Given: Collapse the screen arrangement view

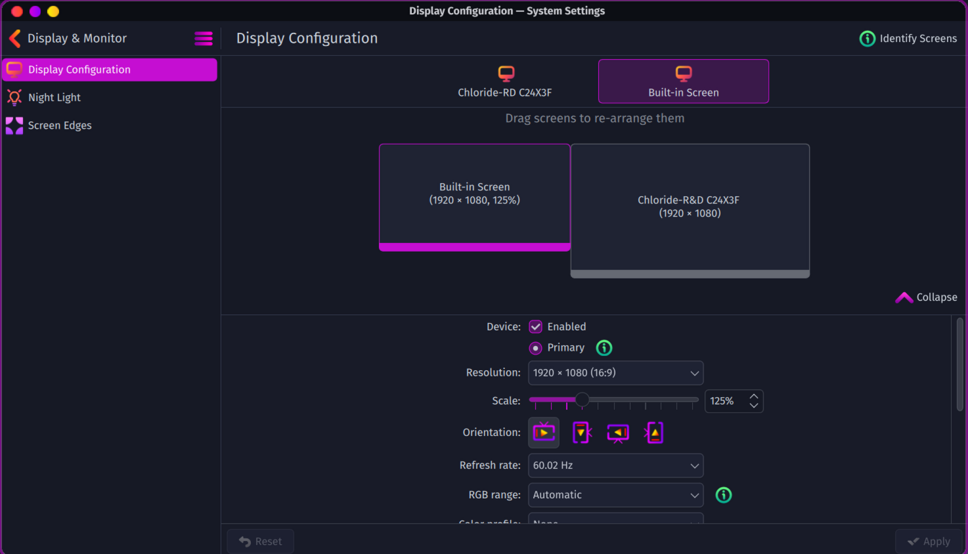Looking at the screenshot, I should (927, 297).
